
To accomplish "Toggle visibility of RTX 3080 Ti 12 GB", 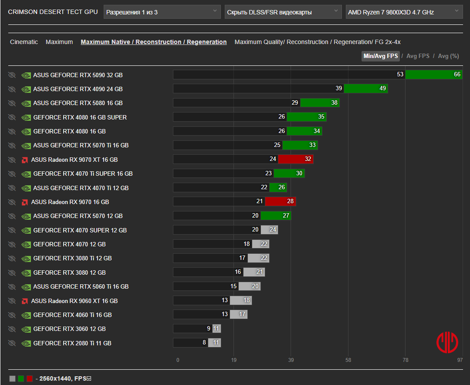I will pyautogui.click(x=12, y=259).
